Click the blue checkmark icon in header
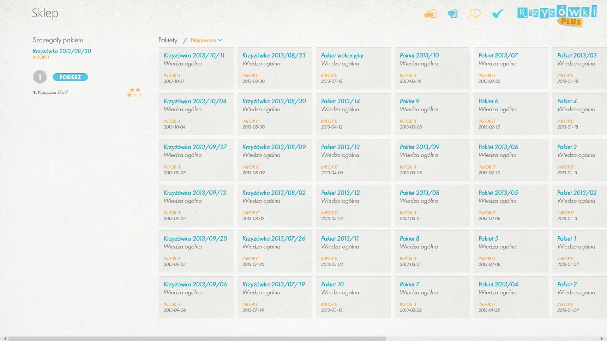Image resolution: width=607 pixels, height=341 pixels. 498,14
